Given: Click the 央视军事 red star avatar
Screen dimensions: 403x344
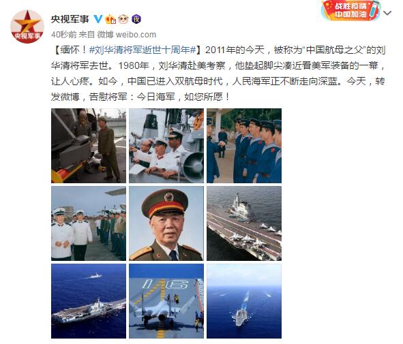Looking at the screenshot, I should click(27, 27).
